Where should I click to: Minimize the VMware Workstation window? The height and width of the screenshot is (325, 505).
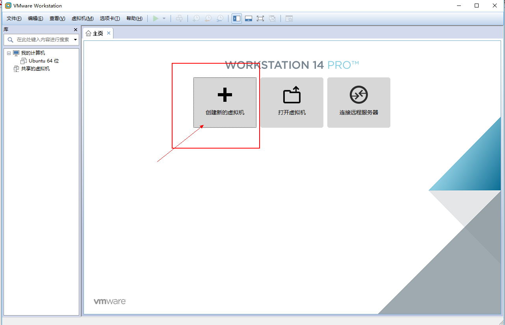[x=459, y=6]
